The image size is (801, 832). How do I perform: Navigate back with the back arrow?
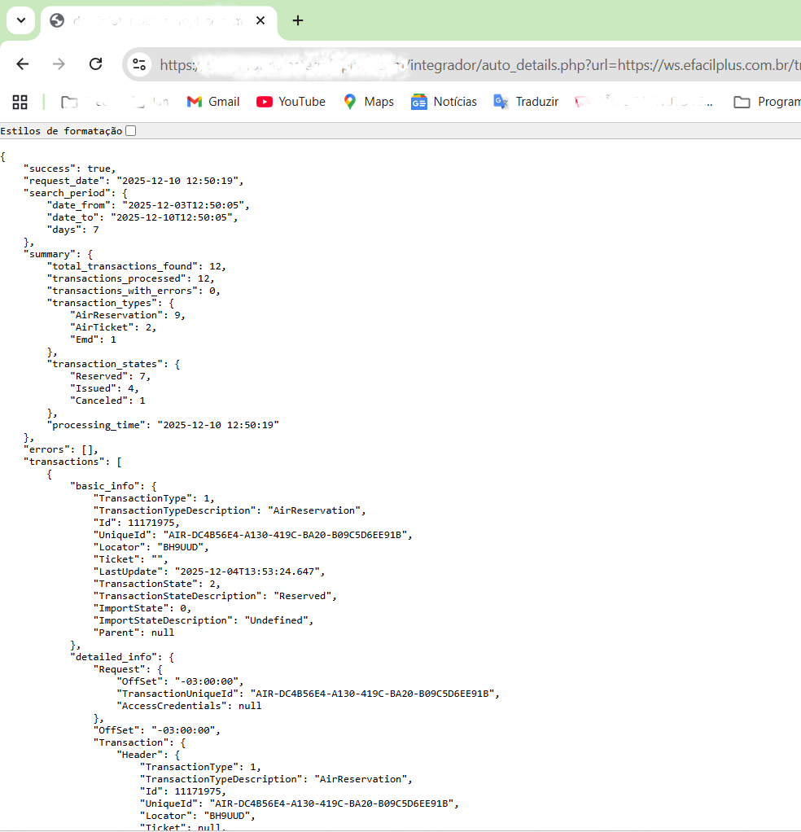pos(22,63)
